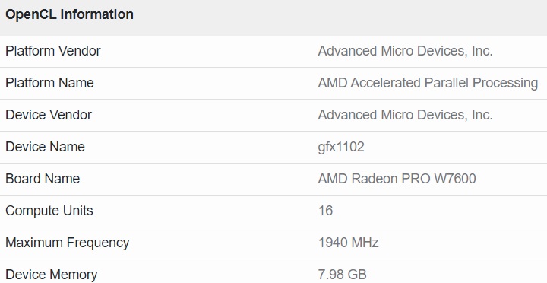Screen dimensions: 547x283
Task: Select the Platform Vendor label
Action: (x=53, y=51)
